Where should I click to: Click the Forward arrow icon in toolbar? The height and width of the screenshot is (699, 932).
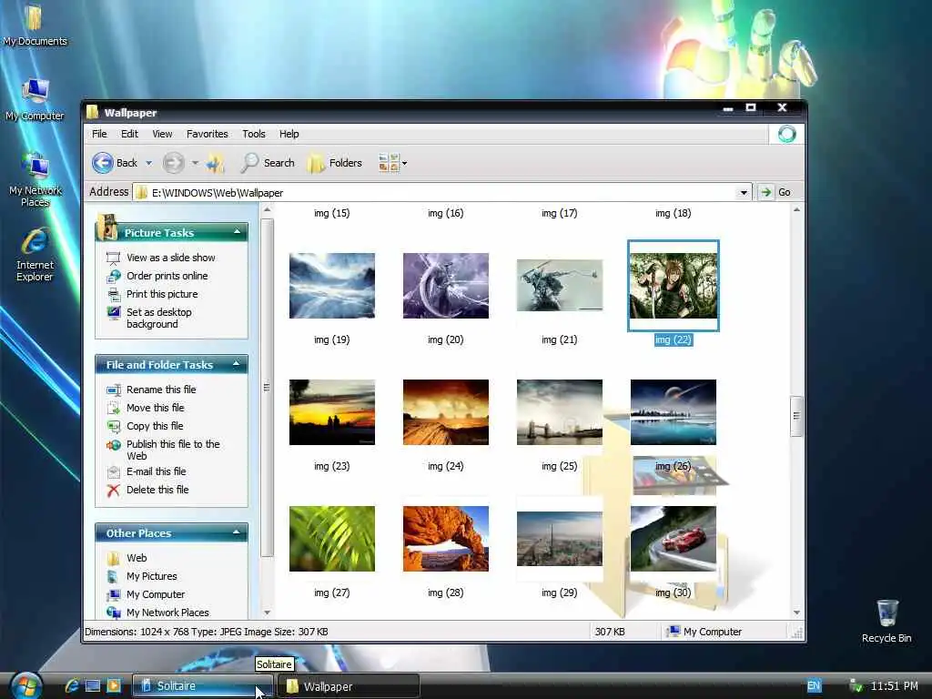(x=174, y=163)
